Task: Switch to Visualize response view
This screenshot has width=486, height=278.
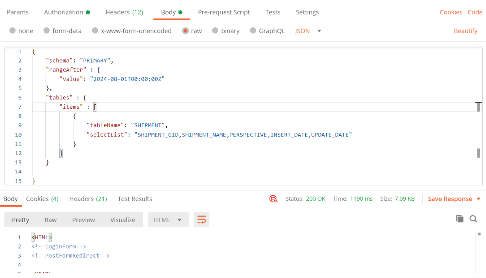Action: [123, 220]
